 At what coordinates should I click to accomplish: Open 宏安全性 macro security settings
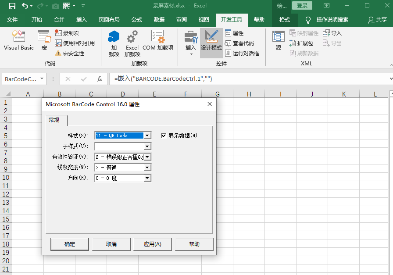(70, 53)
